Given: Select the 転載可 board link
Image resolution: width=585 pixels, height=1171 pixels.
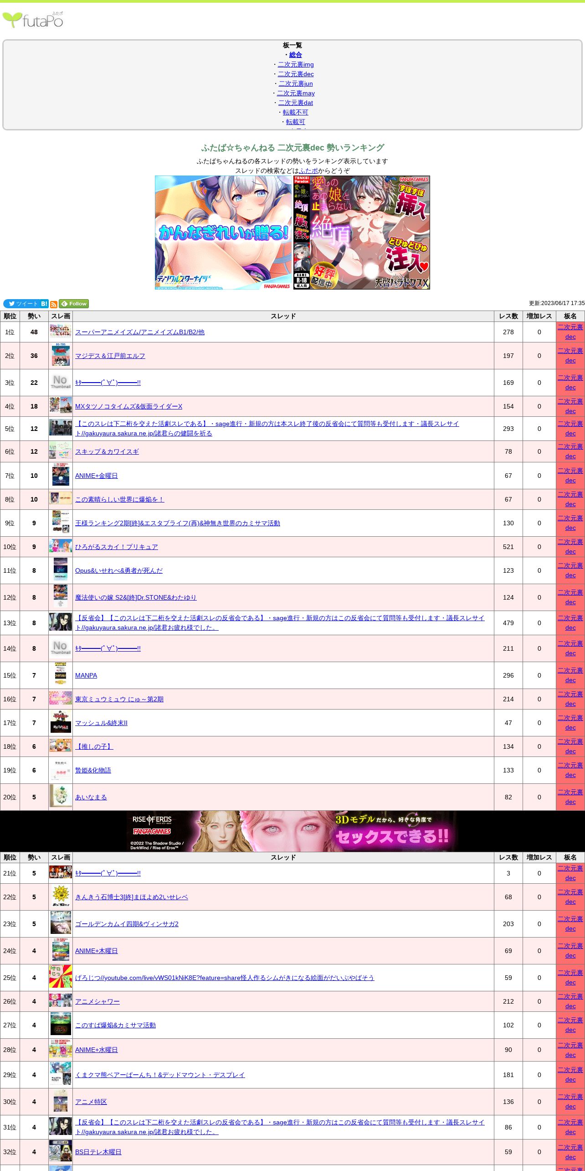Looking at the screenshot, I should tap(296, 122).
